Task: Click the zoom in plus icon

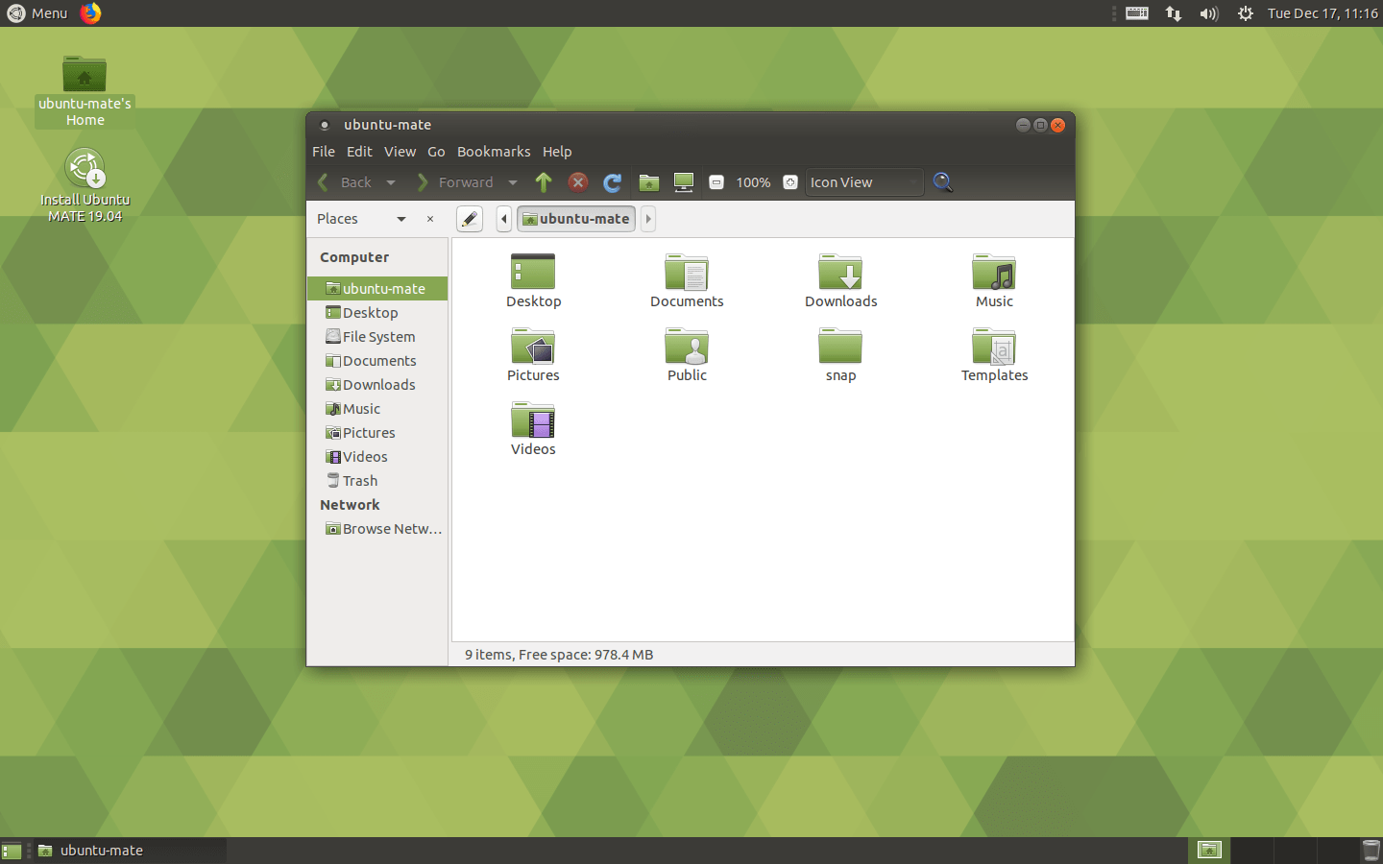Action: (x=790, y=182)
